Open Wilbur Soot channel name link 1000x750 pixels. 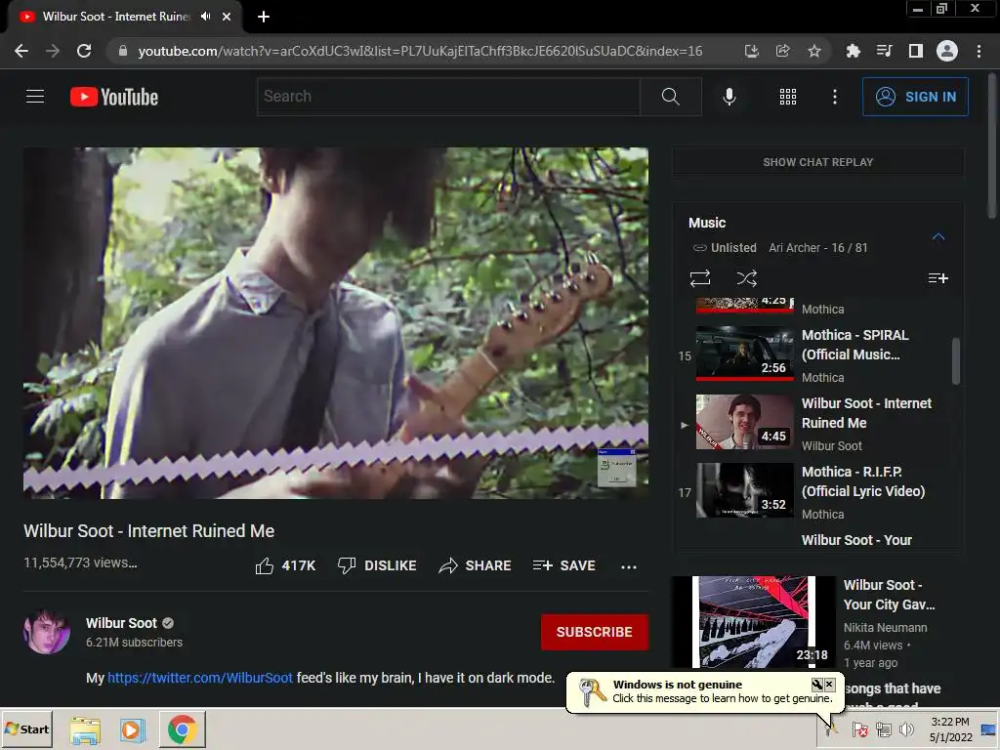point(121,623)
